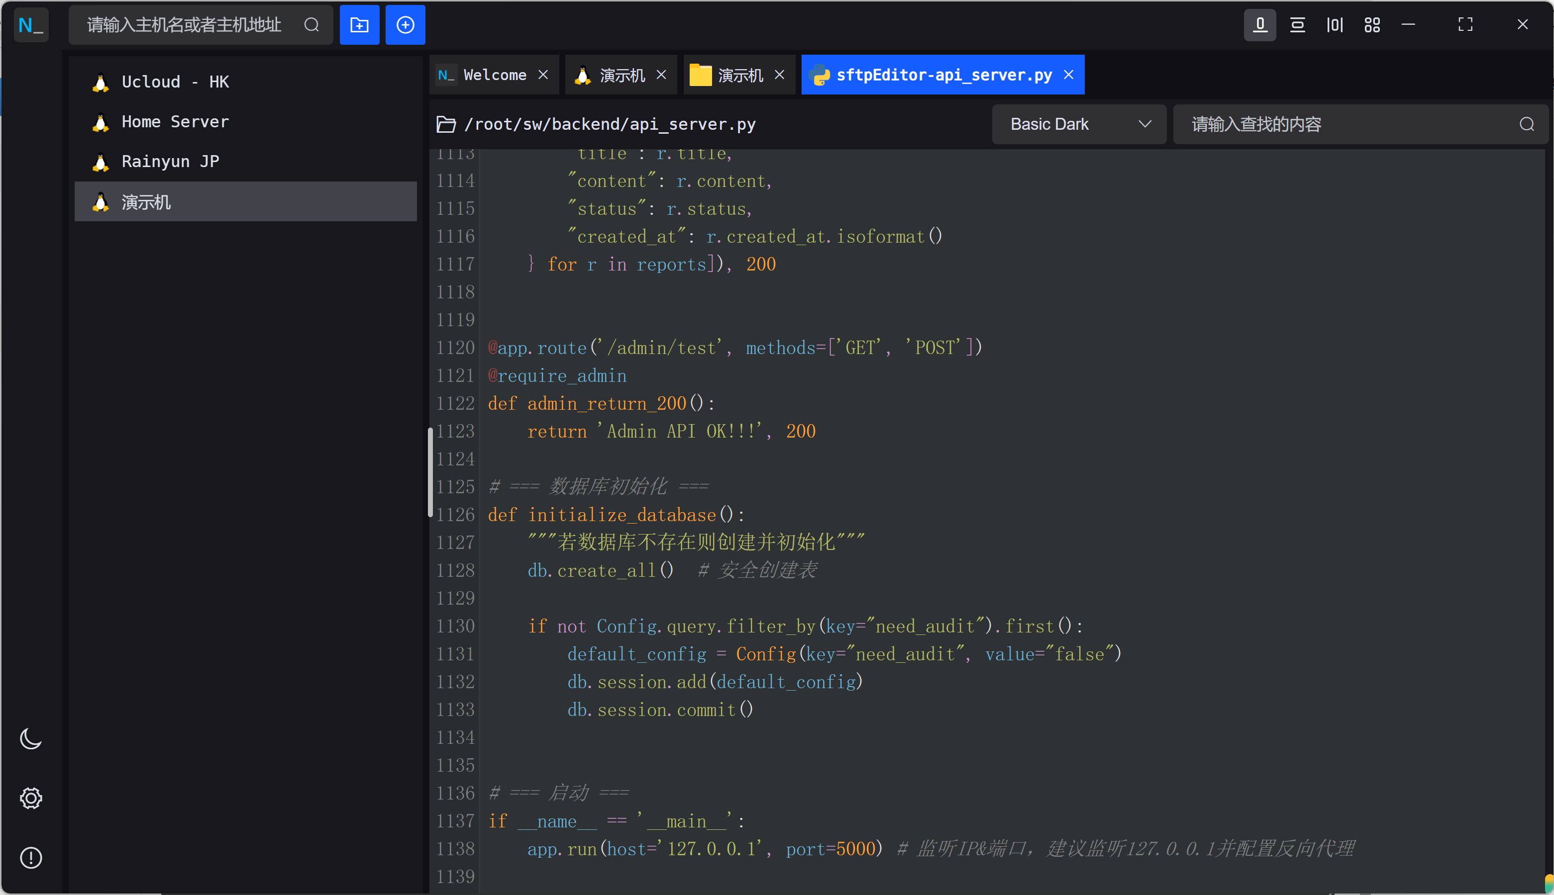Click the info exclamation icon
Image resolution: width=1554 pixels, height=895 pixels.
tap(31, 858)
